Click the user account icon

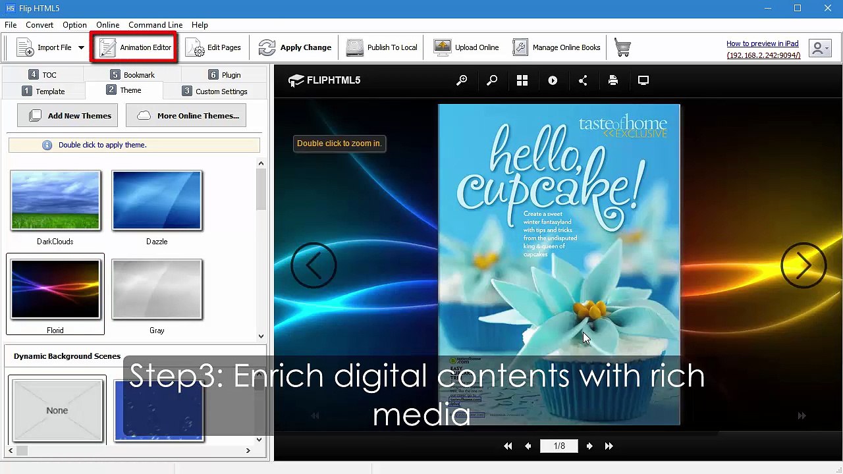click(x=821, y=48)
